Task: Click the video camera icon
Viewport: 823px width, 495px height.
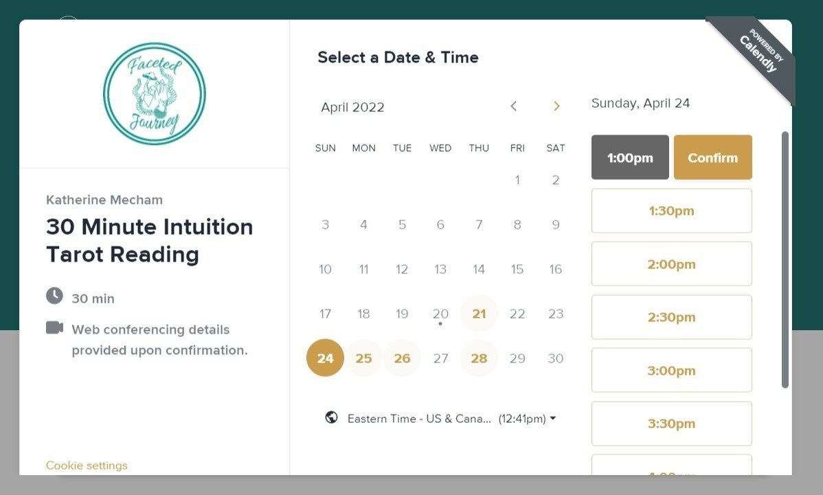Action: (54, 327)
